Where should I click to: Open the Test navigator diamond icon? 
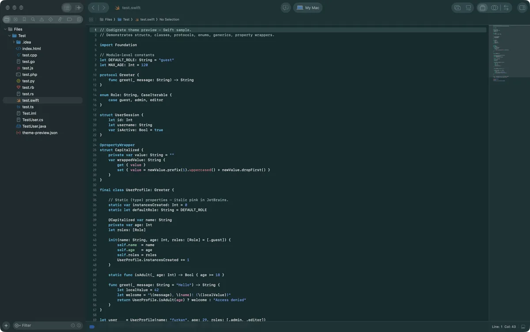[51, 19]
